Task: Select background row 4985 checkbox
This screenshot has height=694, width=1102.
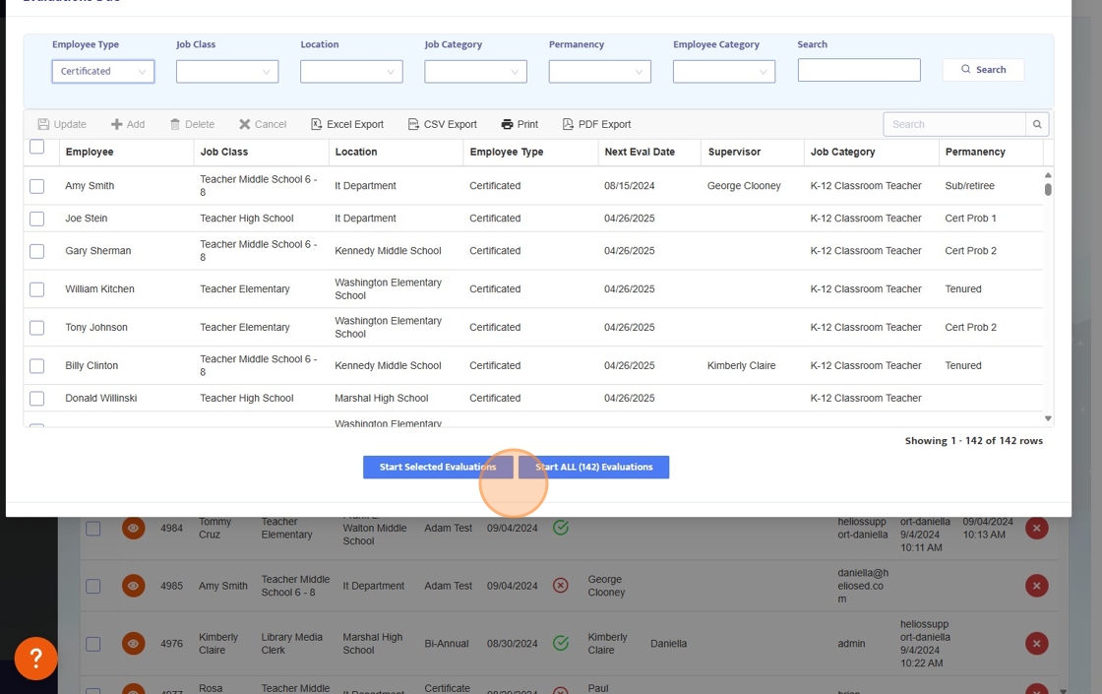Action: pyautogui.click(x=92, y=586)
